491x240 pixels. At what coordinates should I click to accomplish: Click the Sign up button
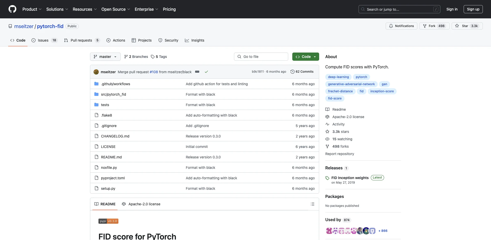point(473,9)
